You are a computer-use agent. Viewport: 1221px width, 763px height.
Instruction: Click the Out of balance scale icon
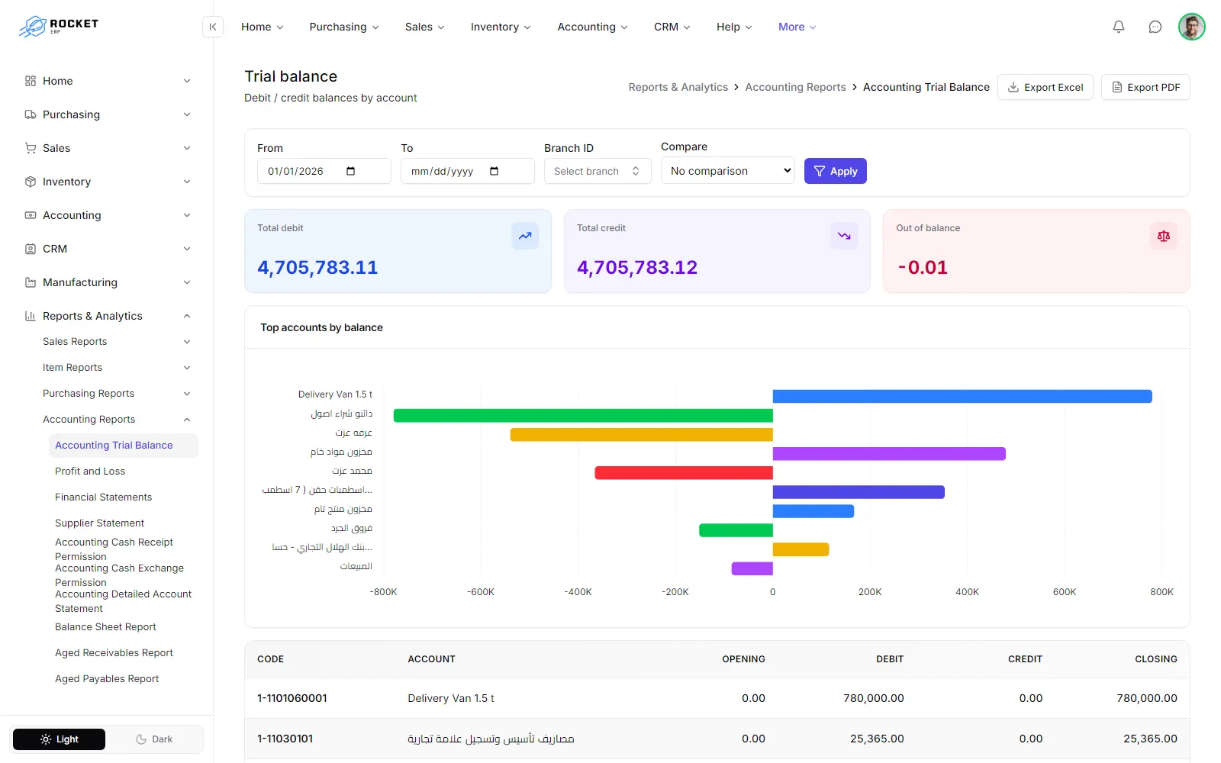pos(1164,236)
